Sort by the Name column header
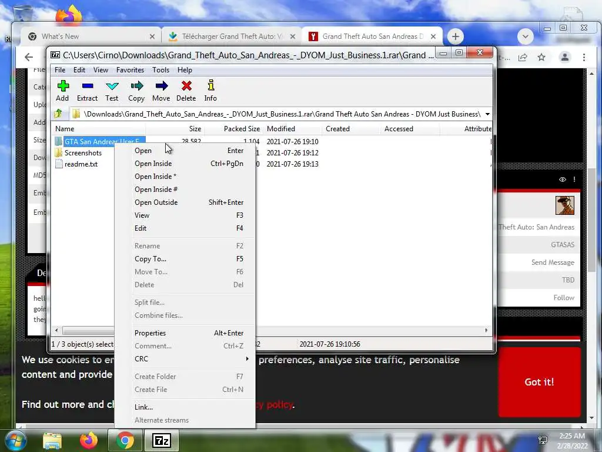The width and height of the screenshot is (602, 452). coord(98,129)
